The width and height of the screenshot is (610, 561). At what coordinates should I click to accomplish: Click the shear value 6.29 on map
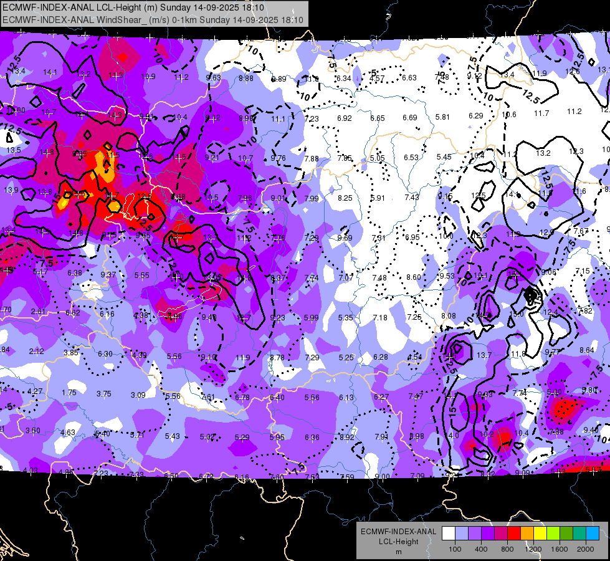[x=476, y=115]
